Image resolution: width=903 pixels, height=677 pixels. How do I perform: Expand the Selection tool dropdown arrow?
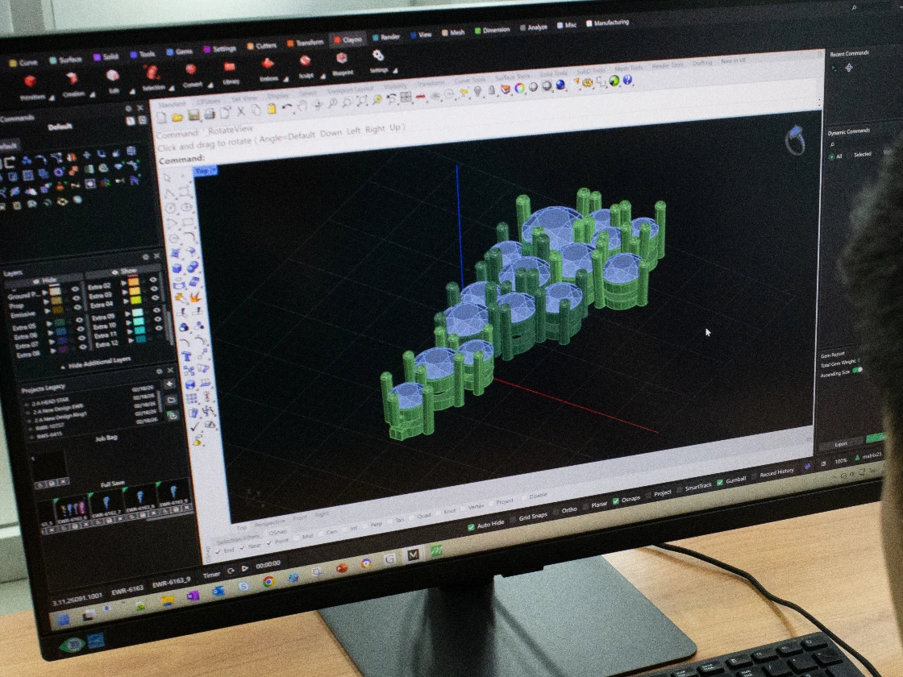[172, 88]
